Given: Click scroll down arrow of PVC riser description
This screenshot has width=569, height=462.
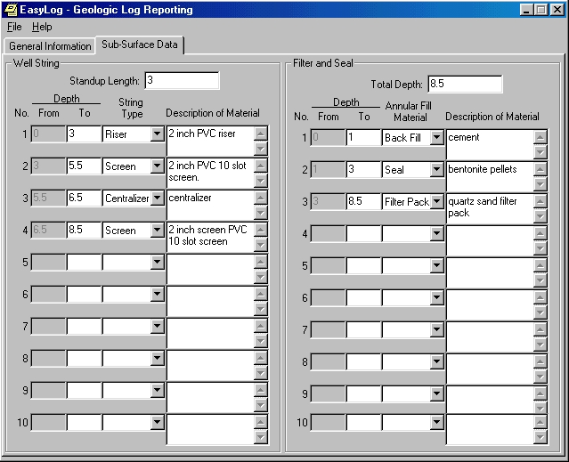Looking at the screenshot, I should click(x=261, y=149).
